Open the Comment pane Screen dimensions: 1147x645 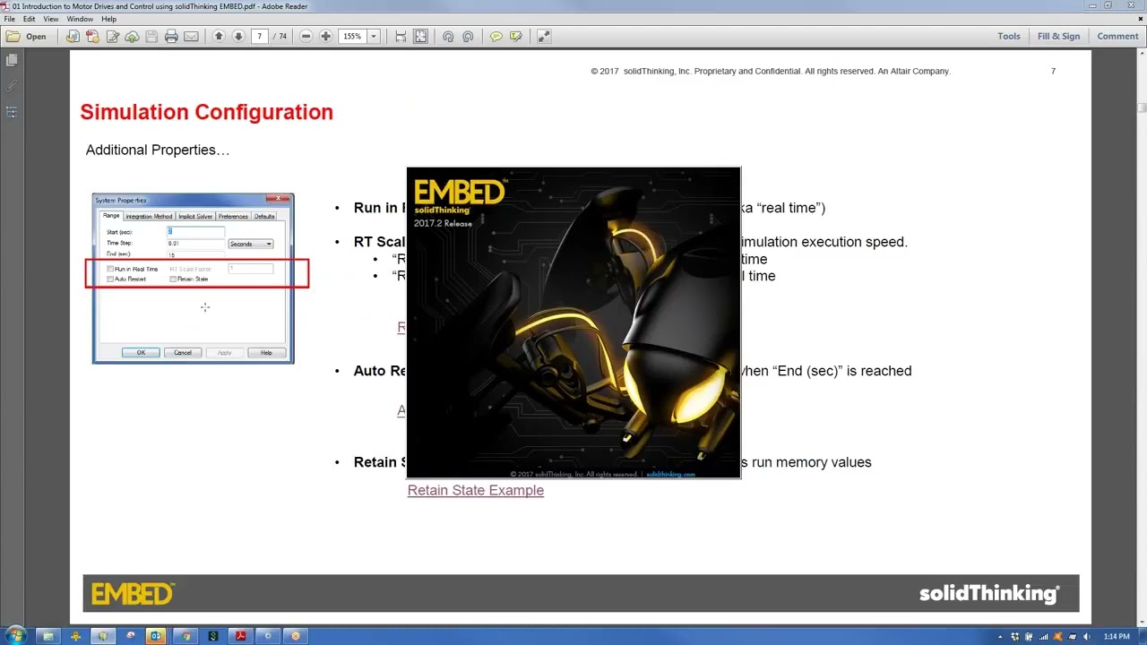pos(1117,37)
